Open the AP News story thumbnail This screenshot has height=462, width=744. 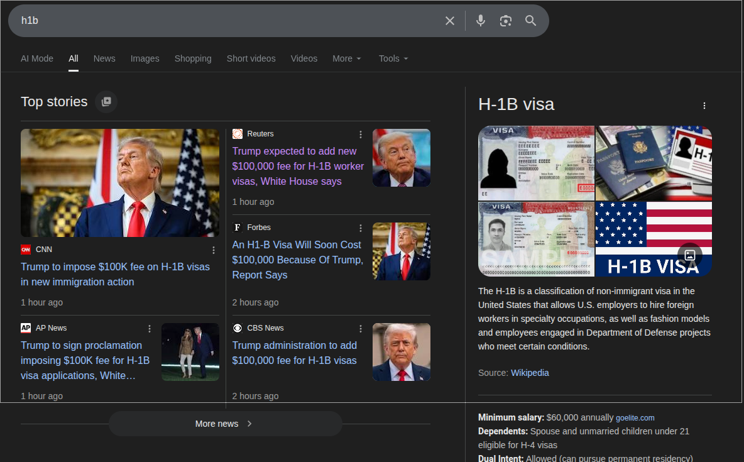tap(190, 352)
